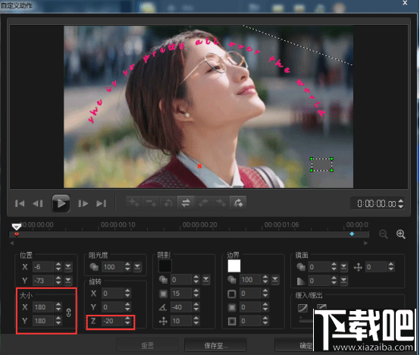Step forward one frame
420x355 pixels.
click(x=83, y=203)
